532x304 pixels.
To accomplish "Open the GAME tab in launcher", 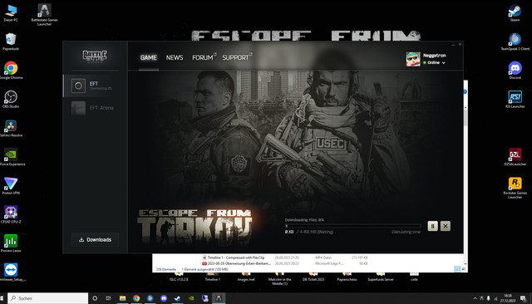I will click(x=149, y=57).
